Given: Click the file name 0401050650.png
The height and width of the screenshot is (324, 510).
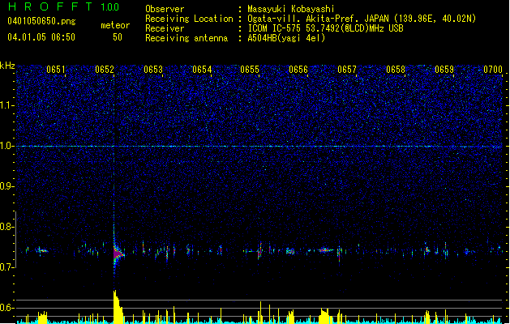Looking at the screenshot, I should point(41,21).
